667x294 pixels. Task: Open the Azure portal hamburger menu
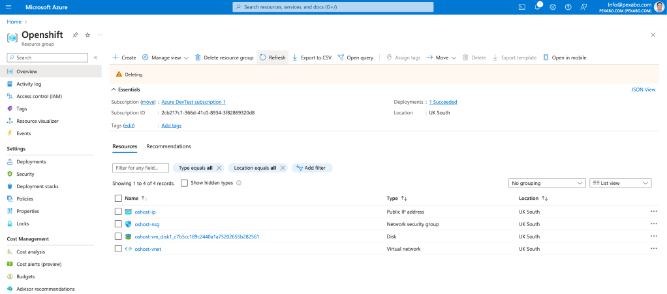click(x=9, y=7)
